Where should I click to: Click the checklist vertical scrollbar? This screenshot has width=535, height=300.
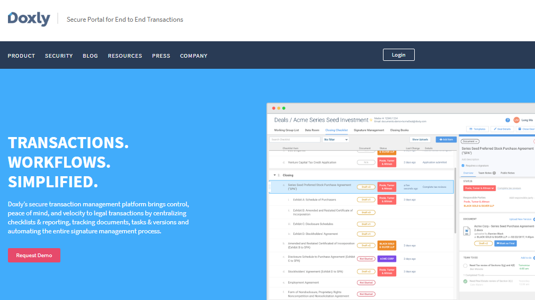455,201
